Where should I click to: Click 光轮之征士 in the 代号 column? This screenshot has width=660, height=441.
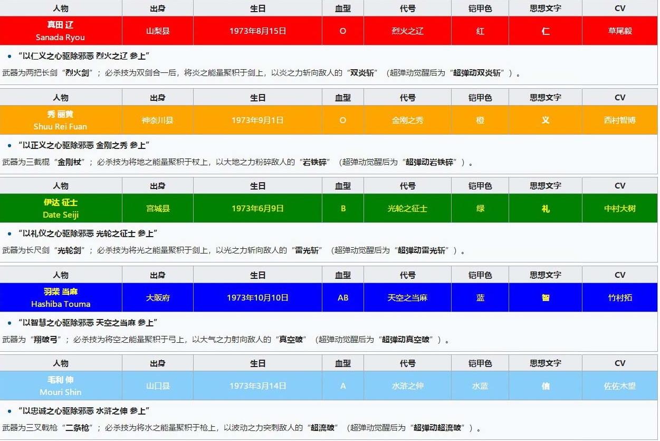pyautogui.click(x=407, y=208)
